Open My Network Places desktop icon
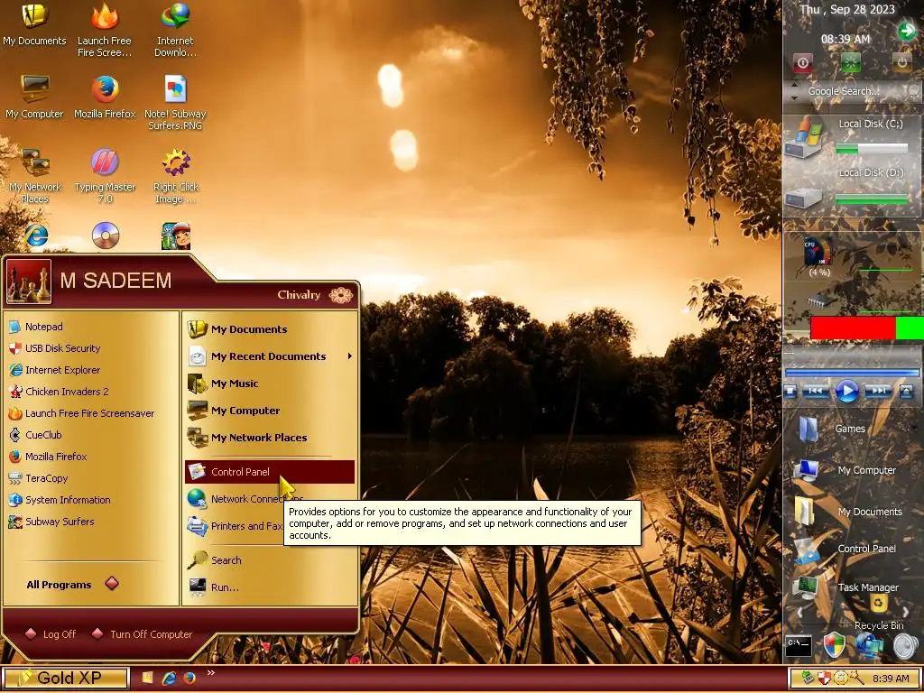924x693 pixels. pyautogui.click(x=35, y=176)
